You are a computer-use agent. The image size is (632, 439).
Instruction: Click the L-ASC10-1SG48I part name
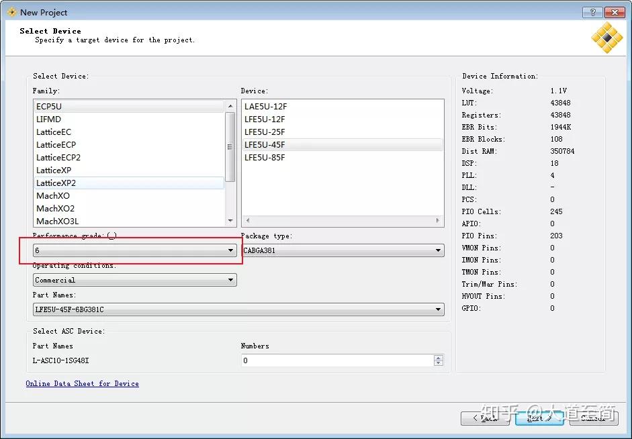tap(60, 360)
